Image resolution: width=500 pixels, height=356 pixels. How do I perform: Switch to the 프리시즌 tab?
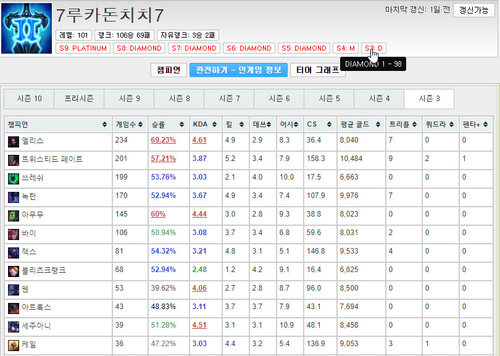pyautogui.click(x=79, y=99)
